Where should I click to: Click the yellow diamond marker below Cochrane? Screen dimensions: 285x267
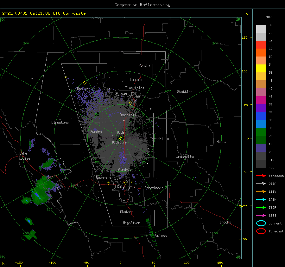pos(108,183)
